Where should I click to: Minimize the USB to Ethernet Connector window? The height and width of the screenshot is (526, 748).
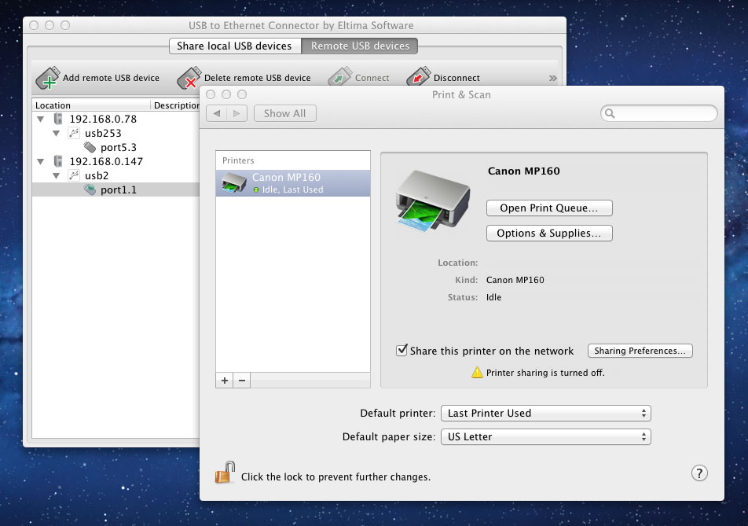click(x=49, y=25)
